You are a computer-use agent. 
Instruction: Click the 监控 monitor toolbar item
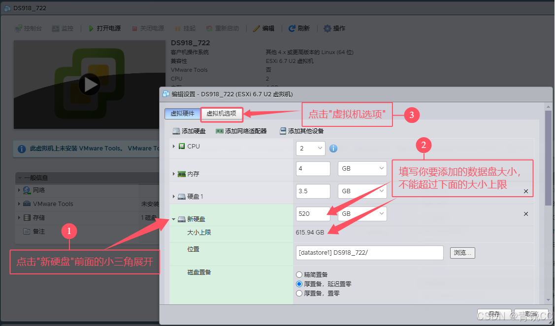(x=63, y=29)
